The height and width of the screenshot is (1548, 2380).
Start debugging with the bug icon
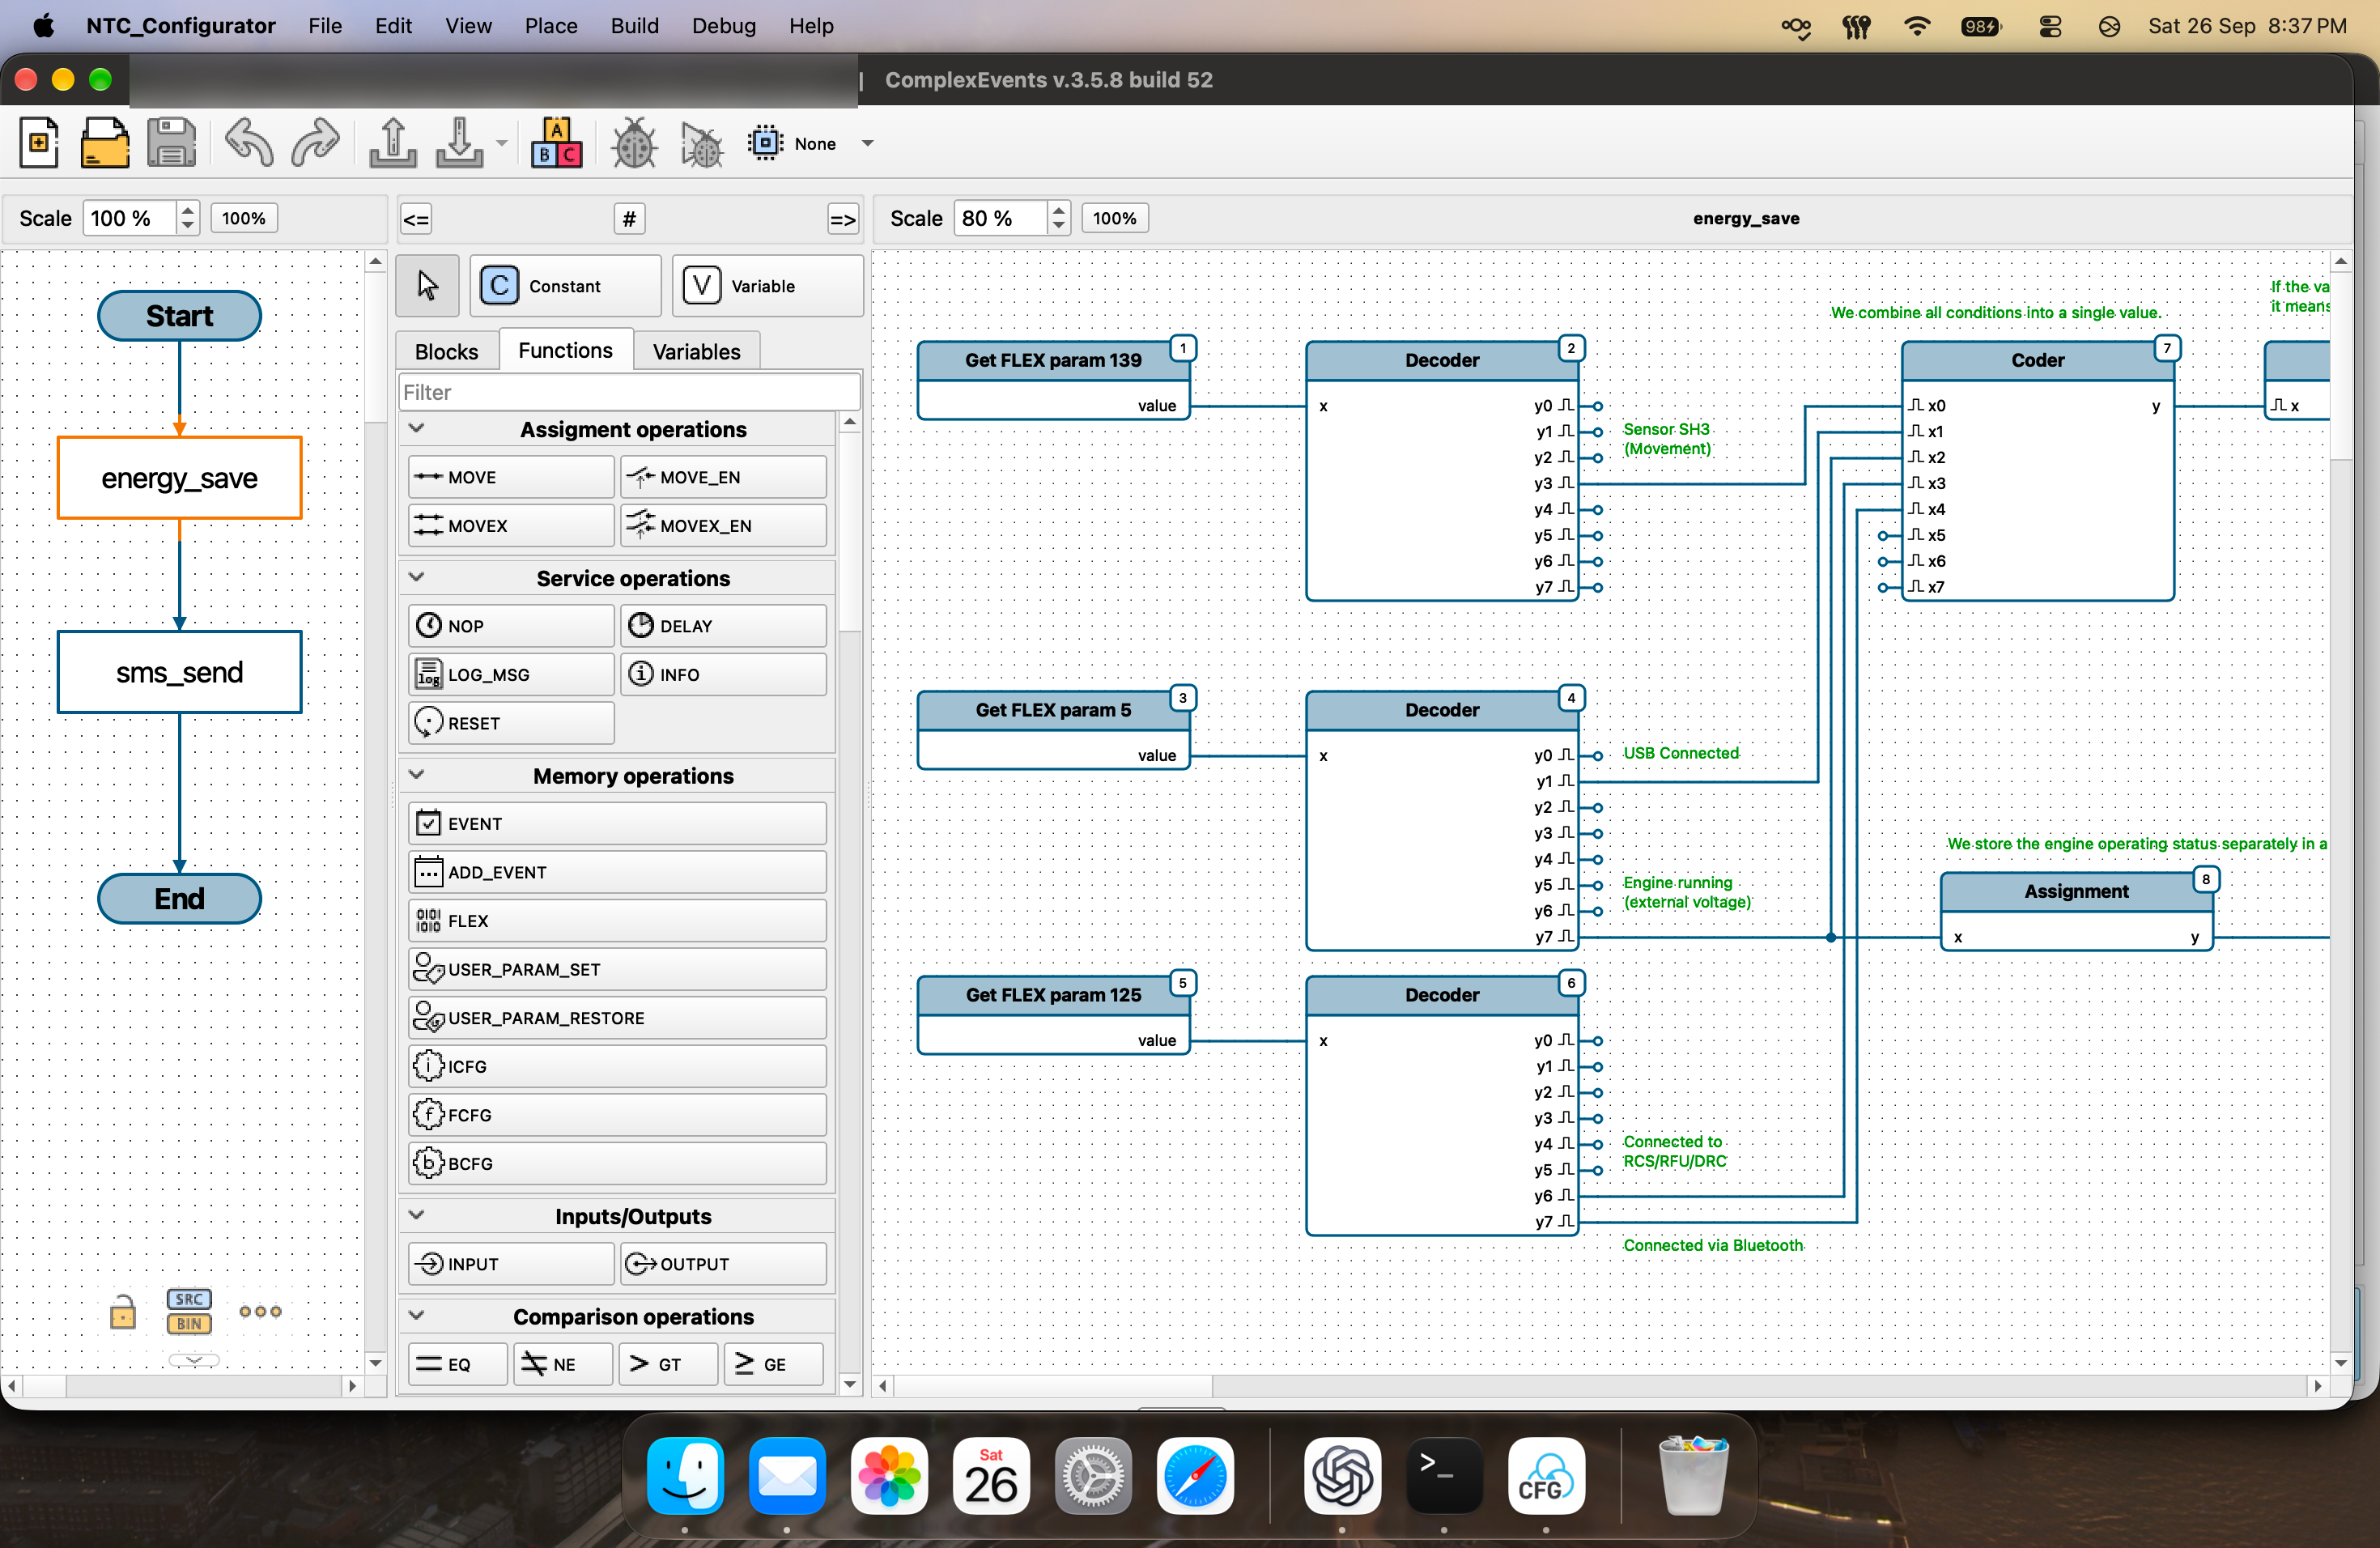(634, 142)
